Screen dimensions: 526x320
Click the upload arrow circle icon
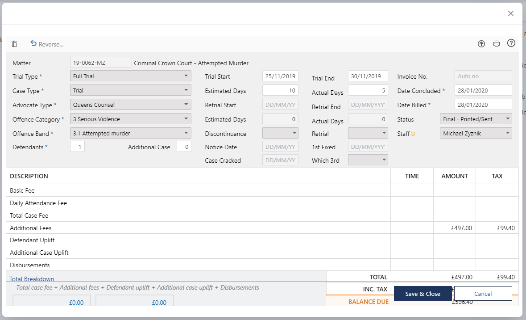(481, 44)
